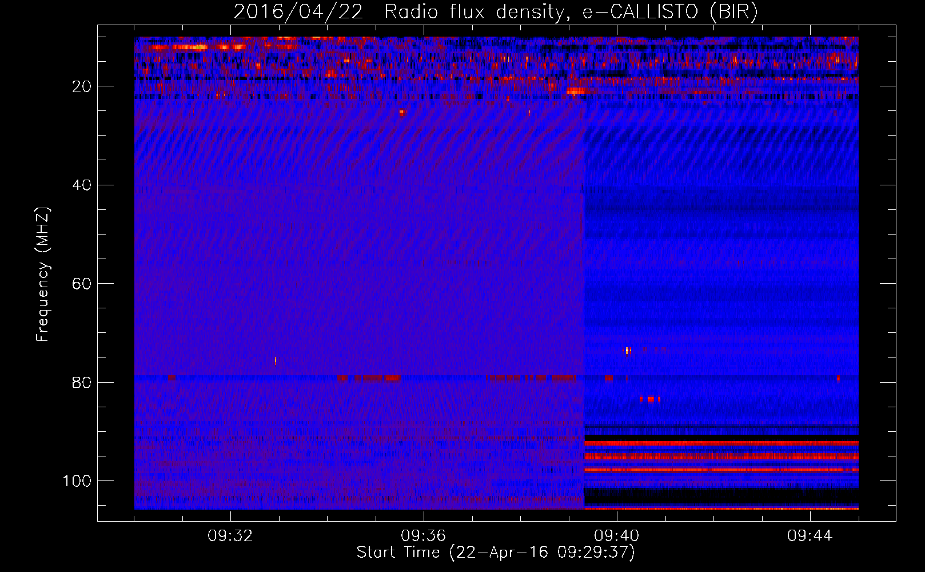Click the "09:44" time tick label
This screenshot has width=925, height=572.
point(810,536)
